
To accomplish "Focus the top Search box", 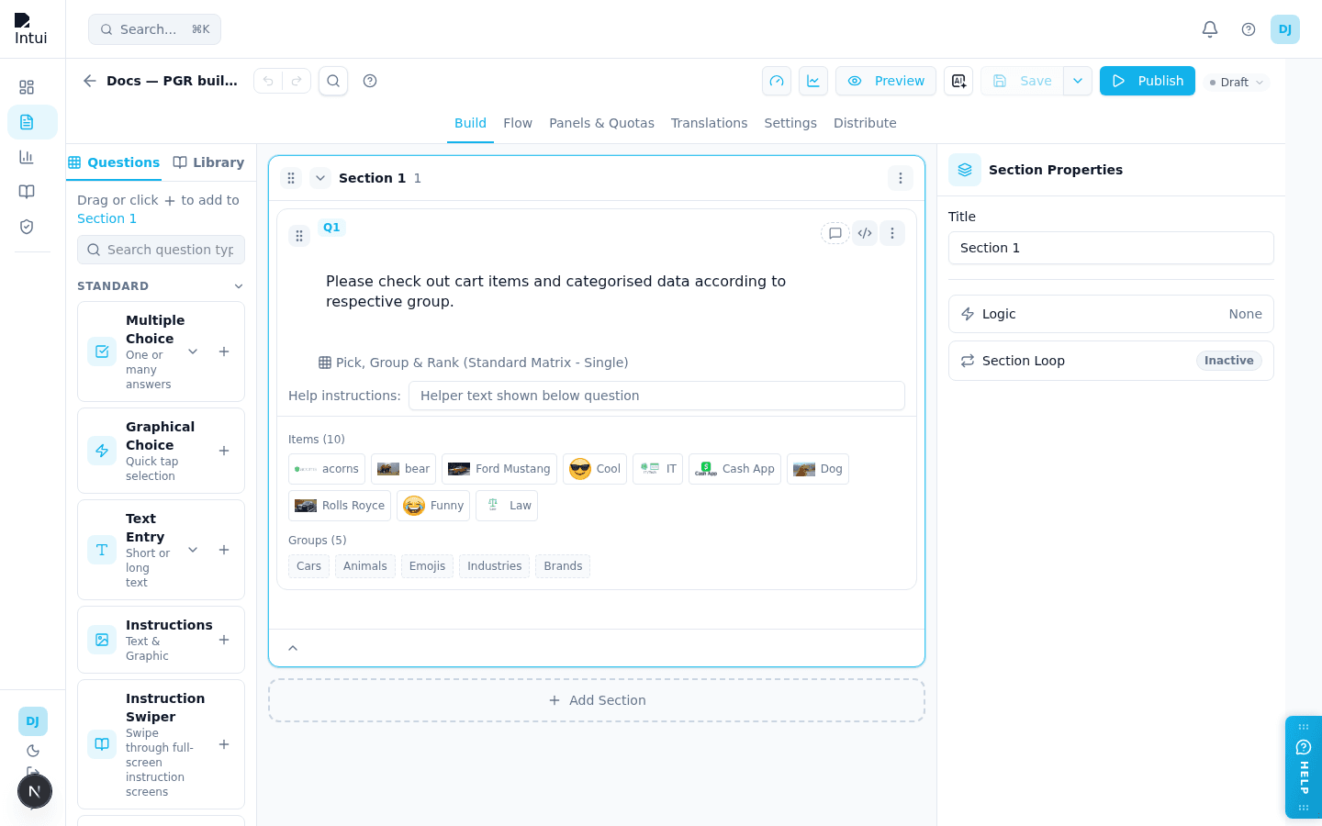I will (154, 29).
